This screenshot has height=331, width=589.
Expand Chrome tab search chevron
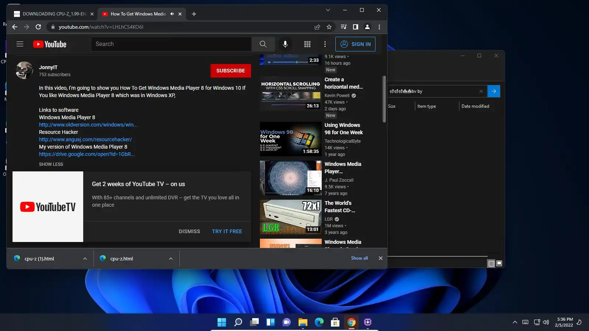tap(328, 10)
